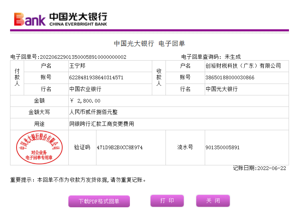Click the 重要提示 notice text
The height and width of the screenshot is (222, 303).
click(78, 180)
